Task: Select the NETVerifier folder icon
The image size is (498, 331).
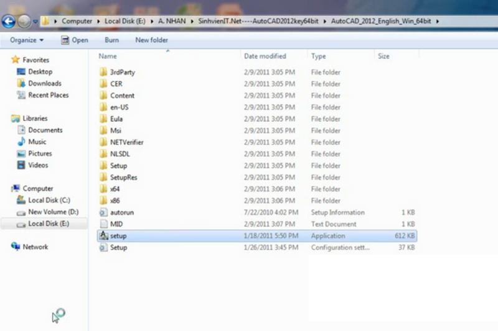Action: [103, 142]
